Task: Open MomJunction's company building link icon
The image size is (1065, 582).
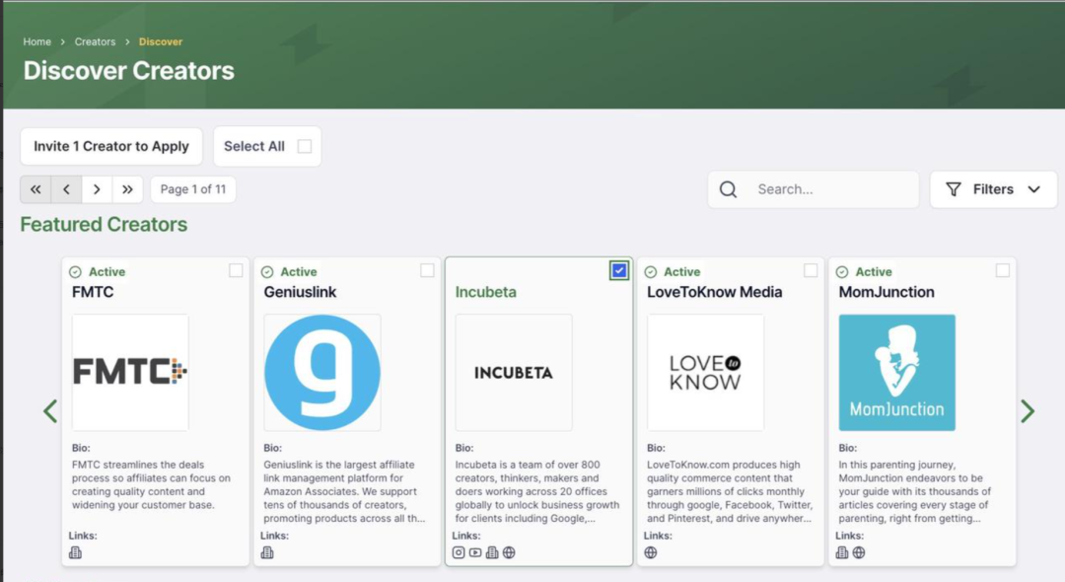Action: (842, 552)
